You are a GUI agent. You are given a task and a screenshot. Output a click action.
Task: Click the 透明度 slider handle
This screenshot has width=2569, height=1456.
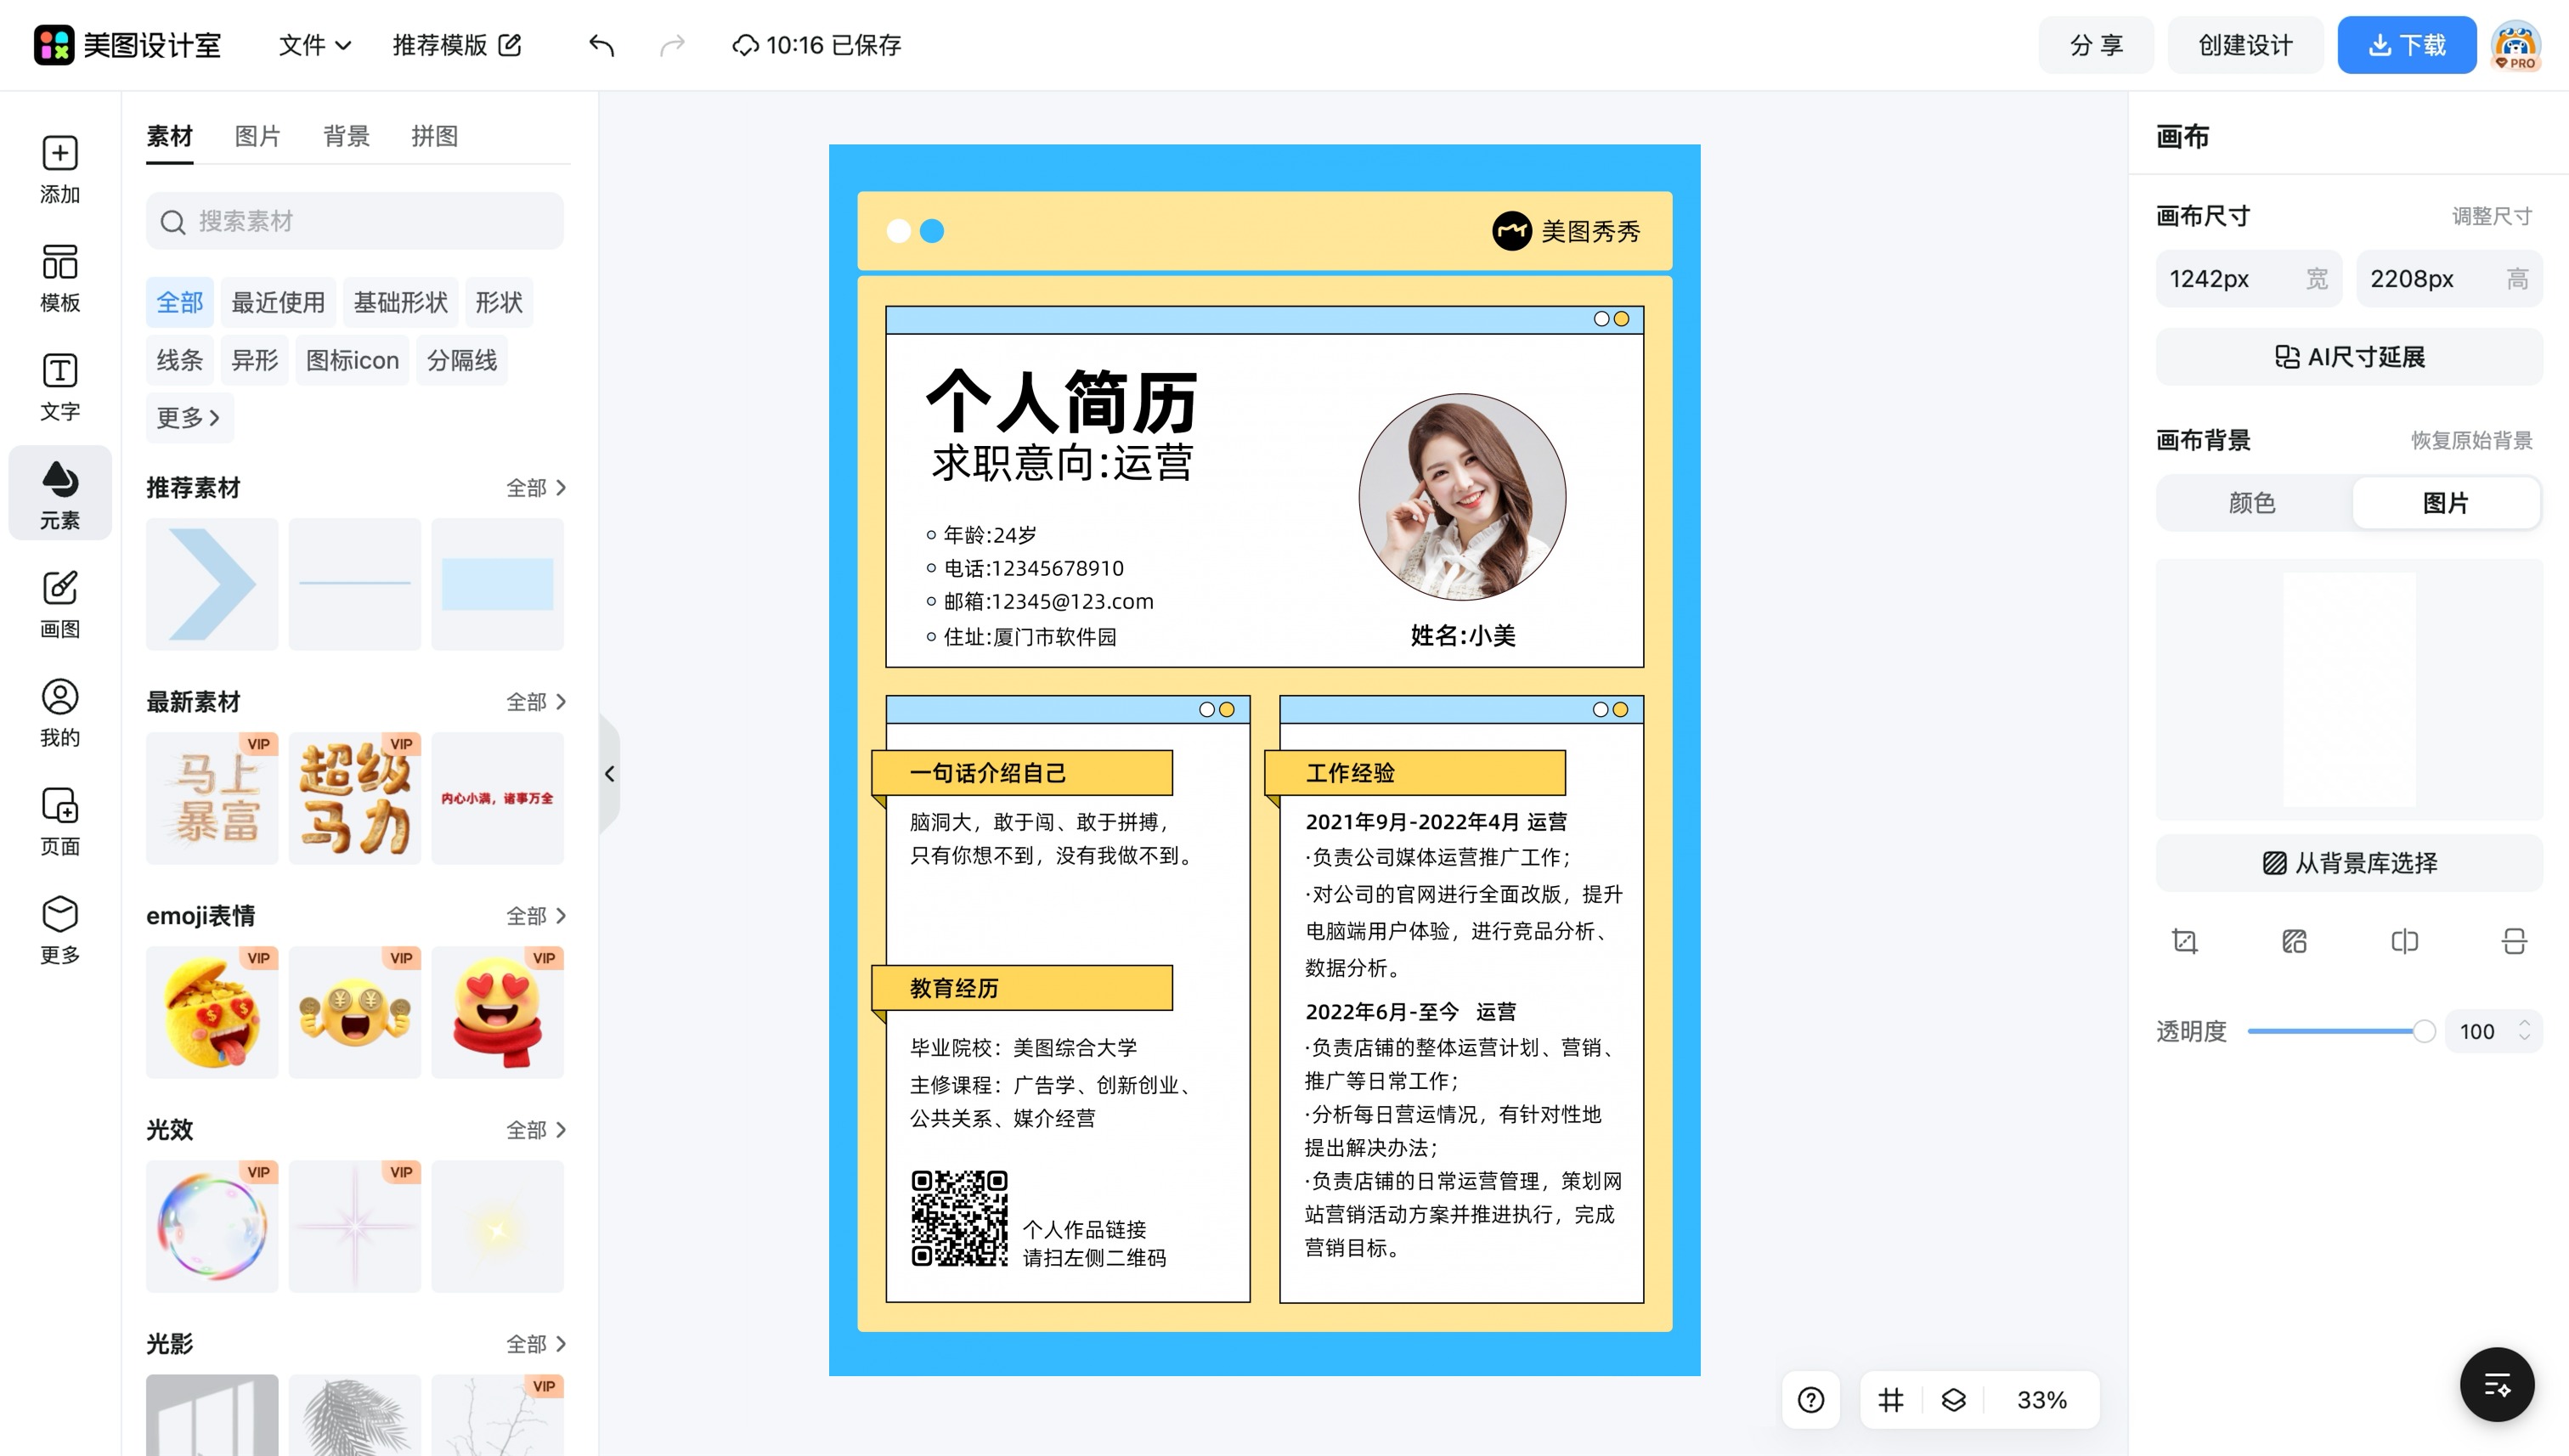(2423, 1031)
